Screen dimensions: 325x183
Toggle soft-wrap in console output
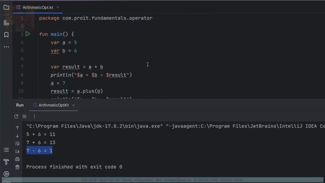click(17, 143)
